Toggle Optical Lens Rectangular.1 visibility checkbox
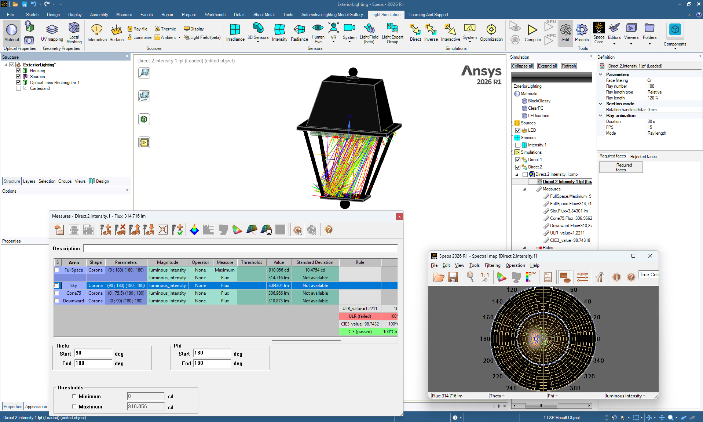The width and height of the screenshot is (703, 422). tap(18, 83)
